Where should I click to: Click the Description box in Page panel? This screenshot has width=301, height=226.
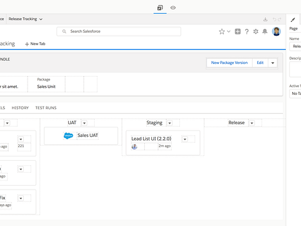click(x=295, y=69)
